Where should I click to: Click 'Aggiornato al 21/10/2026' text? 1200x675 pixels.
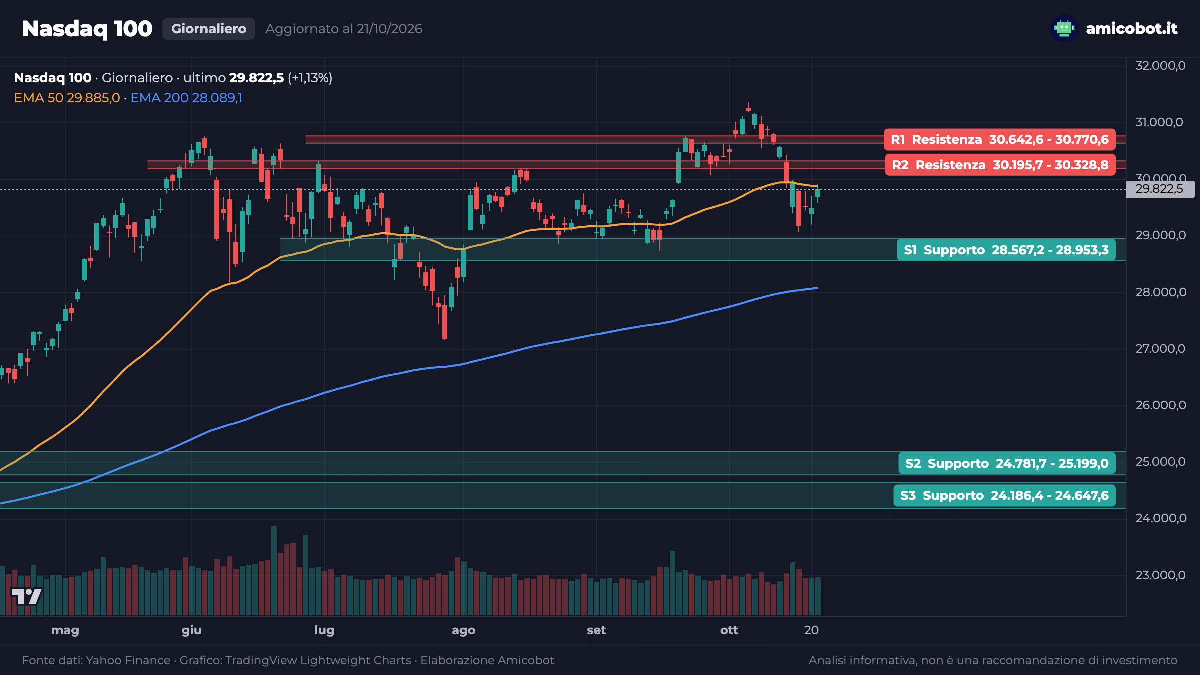pyautogui.click(x=344, y=29)
